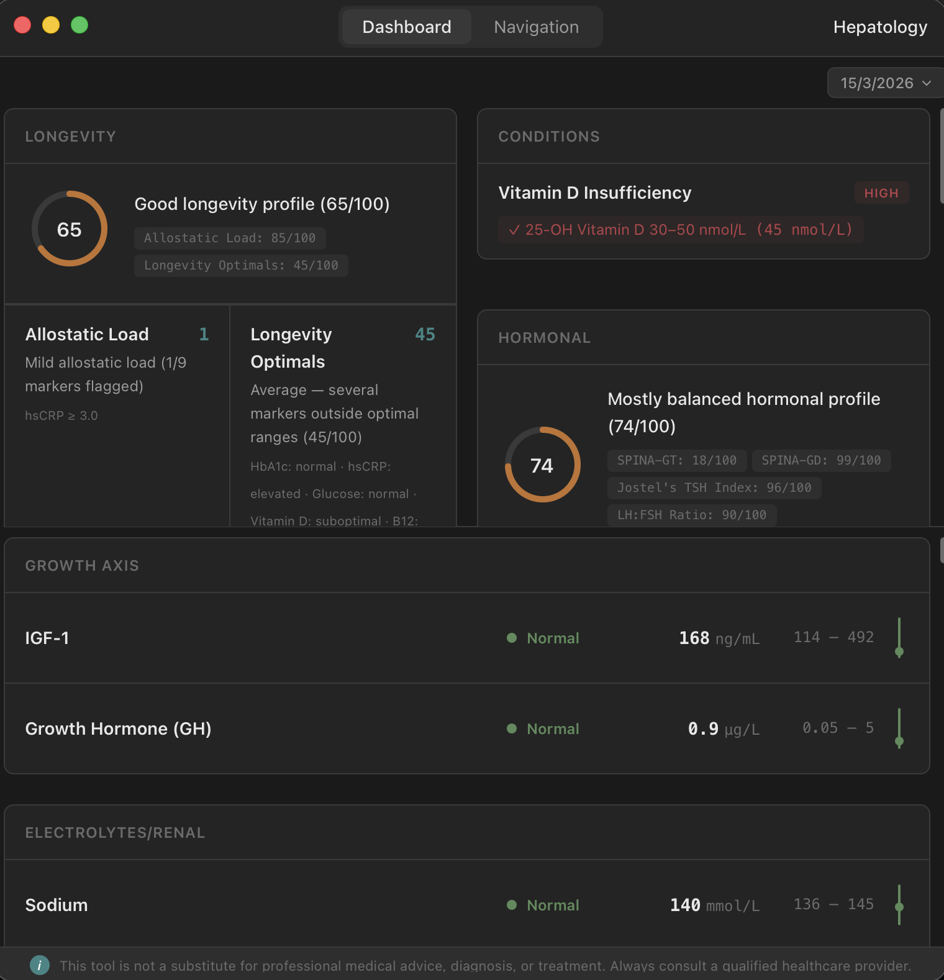Click the Allostatic Load: 85/100 tag
The height and width of the screenshot is (980, 944).
[230, 238]
